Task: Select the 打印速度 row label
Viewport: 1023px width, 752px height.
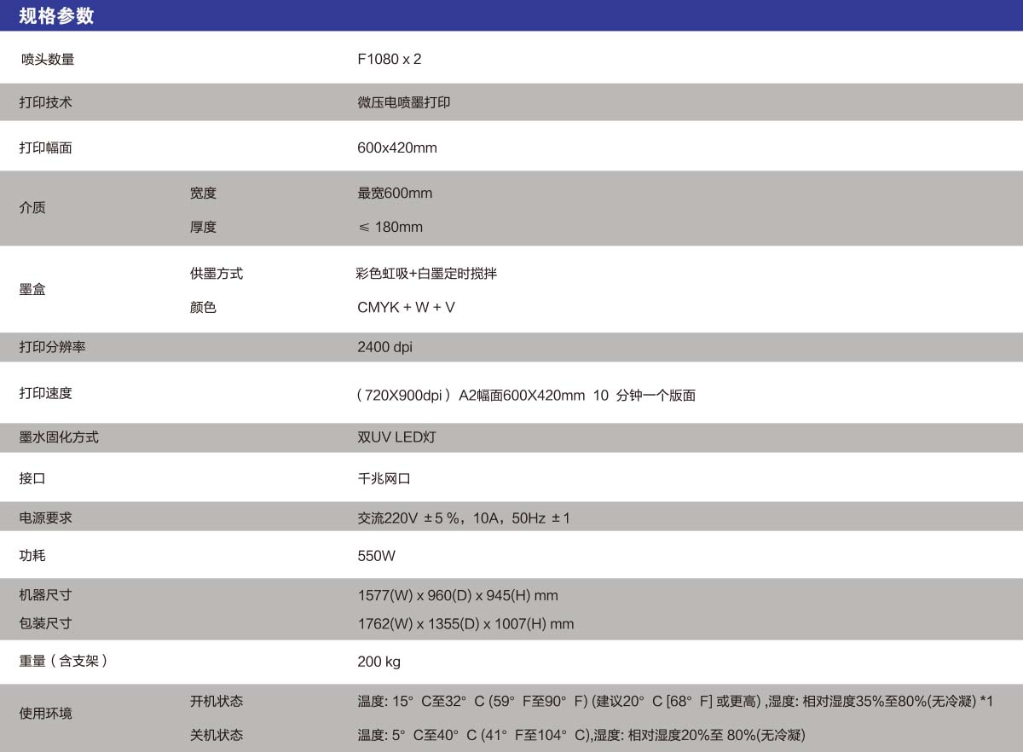Action: [45, 394]
